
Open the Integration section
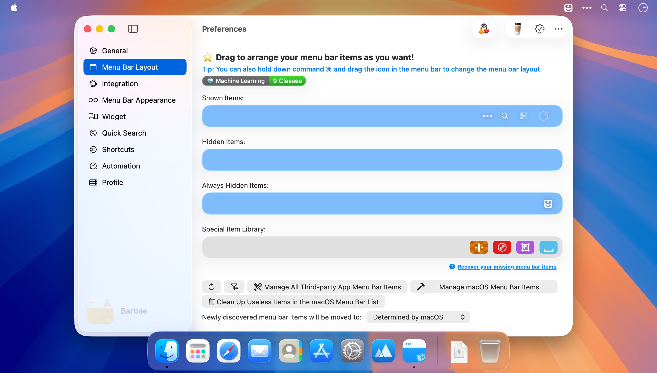point(135,84)
